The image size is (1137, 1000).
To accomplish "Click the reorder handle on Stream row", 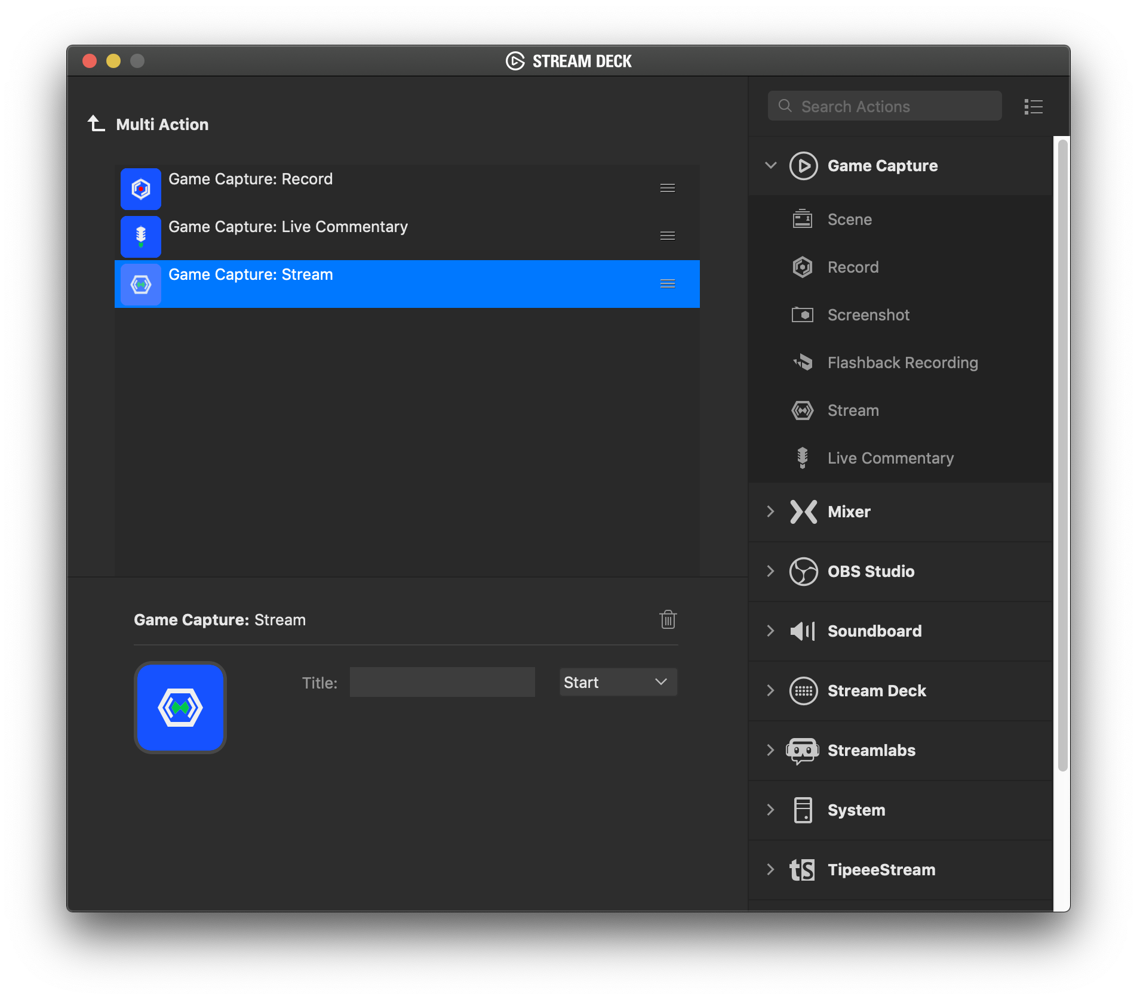I will click(668, 283).
